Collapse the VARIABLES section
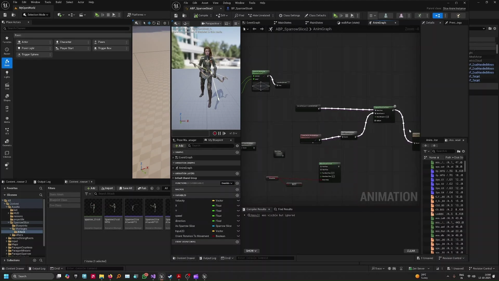This screenshot has width=499, height=281. (x=174, y=195)
